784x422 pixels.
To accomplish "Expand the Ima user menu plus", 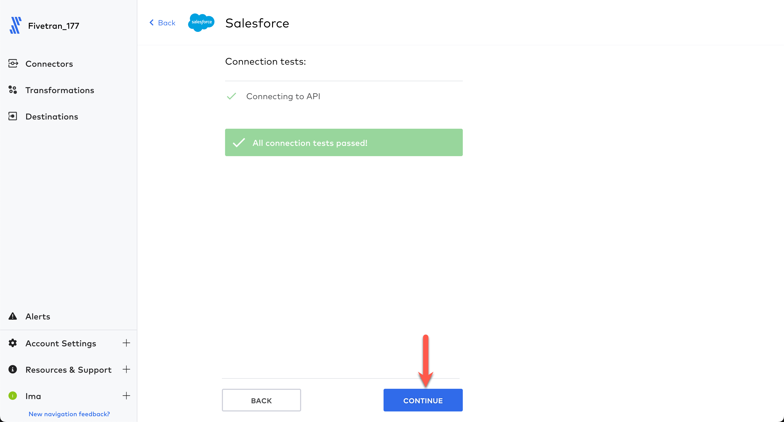I will [x=126, y=396].
